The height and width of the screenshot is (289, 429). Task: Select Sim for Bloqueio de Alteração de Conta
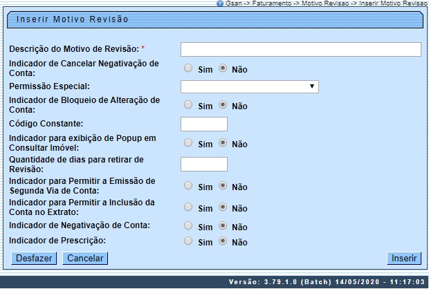click(188, 104)
